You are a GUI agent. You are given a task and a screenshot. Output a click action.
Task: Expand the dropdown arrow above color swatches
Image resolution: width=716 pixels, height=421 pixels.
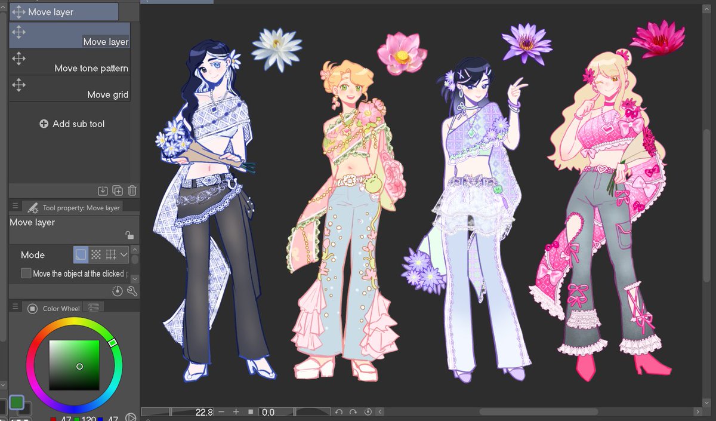click(x=4, y=386)
